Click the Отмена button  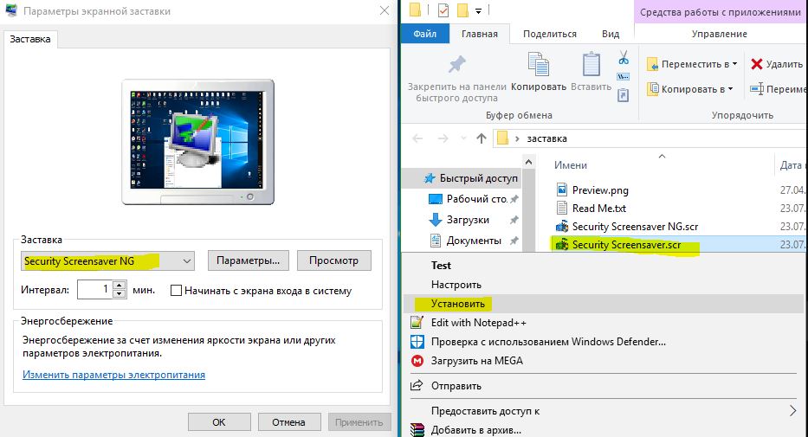[x=288, y=422]
